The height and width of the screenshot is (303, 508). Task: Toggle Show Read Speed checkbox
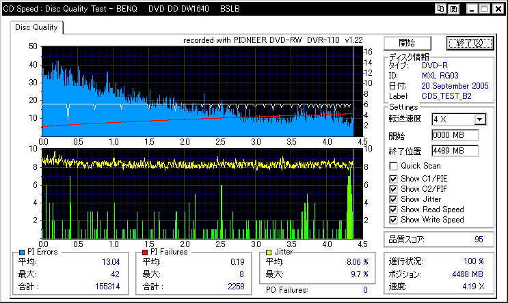pos(393,210)
